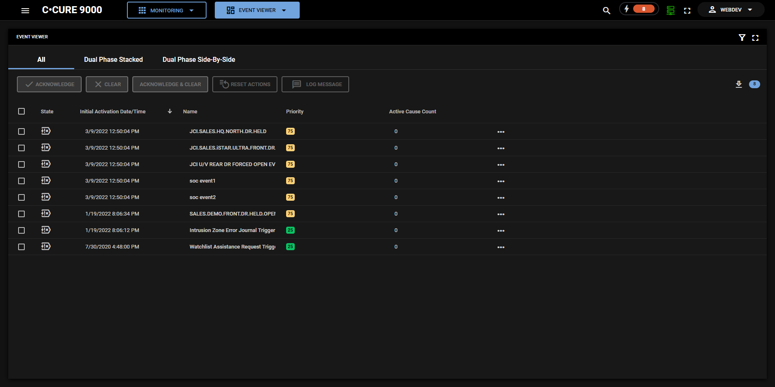Click the LOG MESSAGE button

click(x=315, y=84)
